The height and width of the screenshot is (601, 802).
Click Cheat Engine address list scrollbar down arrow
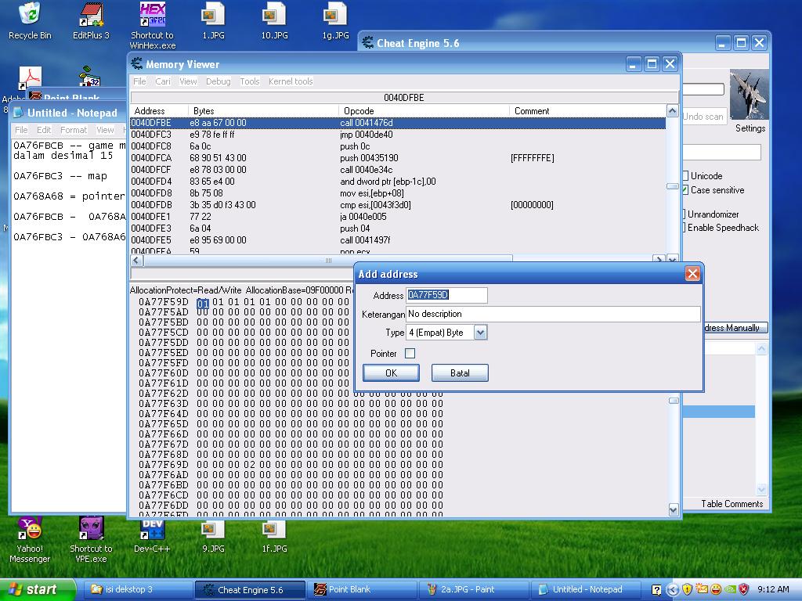coord(761,490)
